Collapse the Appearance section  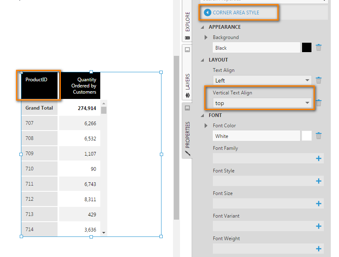tap(203, 27)
